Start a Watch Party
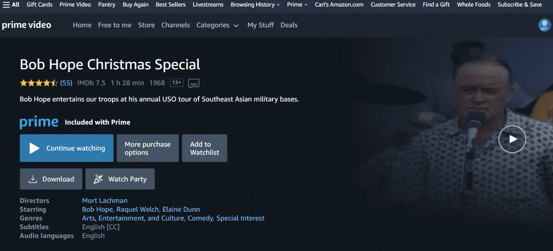 coord(120,179)
